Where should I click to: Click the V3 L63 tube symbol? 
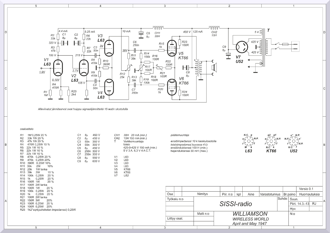click(110, 48)
